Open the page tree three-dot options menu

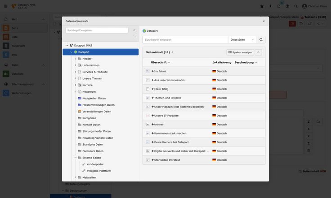134,37
